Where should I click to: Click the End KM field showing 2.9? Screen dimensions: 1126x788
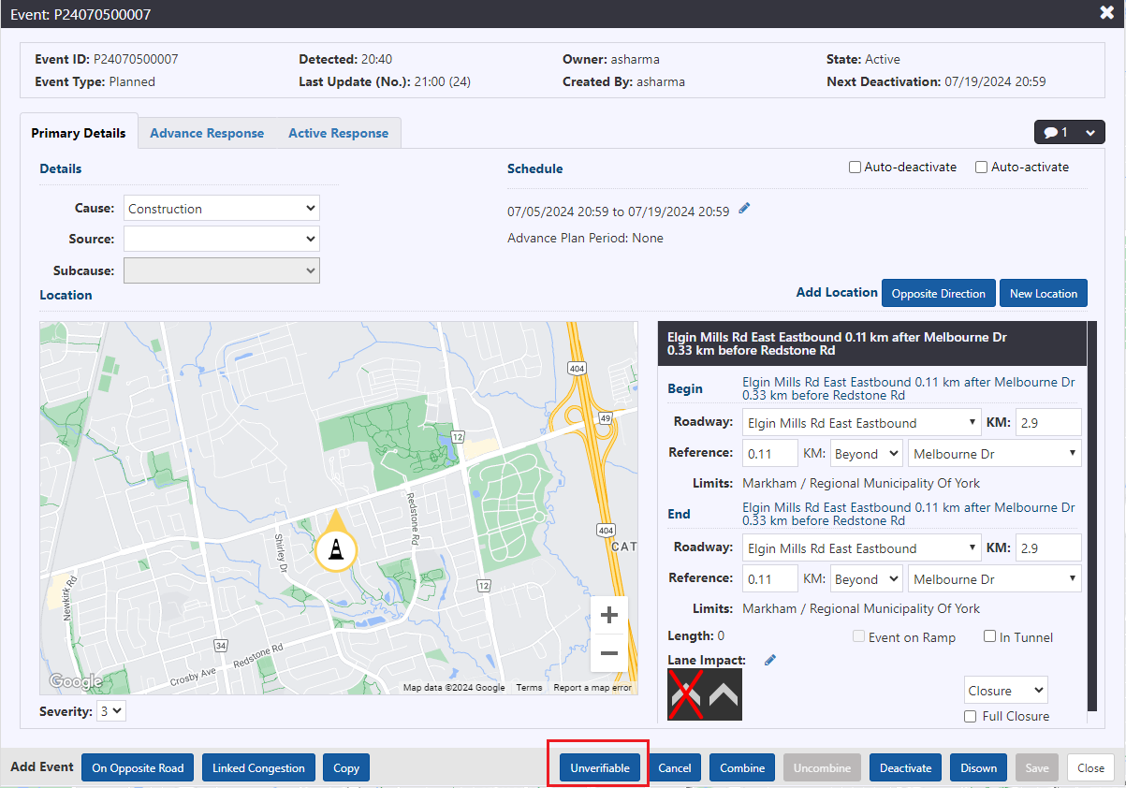(1048, 548)
